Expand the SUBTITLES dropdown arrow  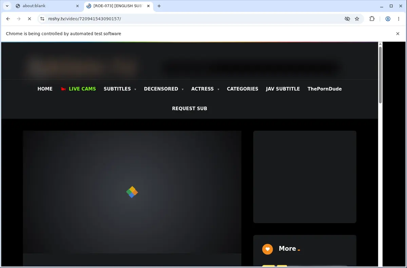pyautogui.click(x=135, y=89)
